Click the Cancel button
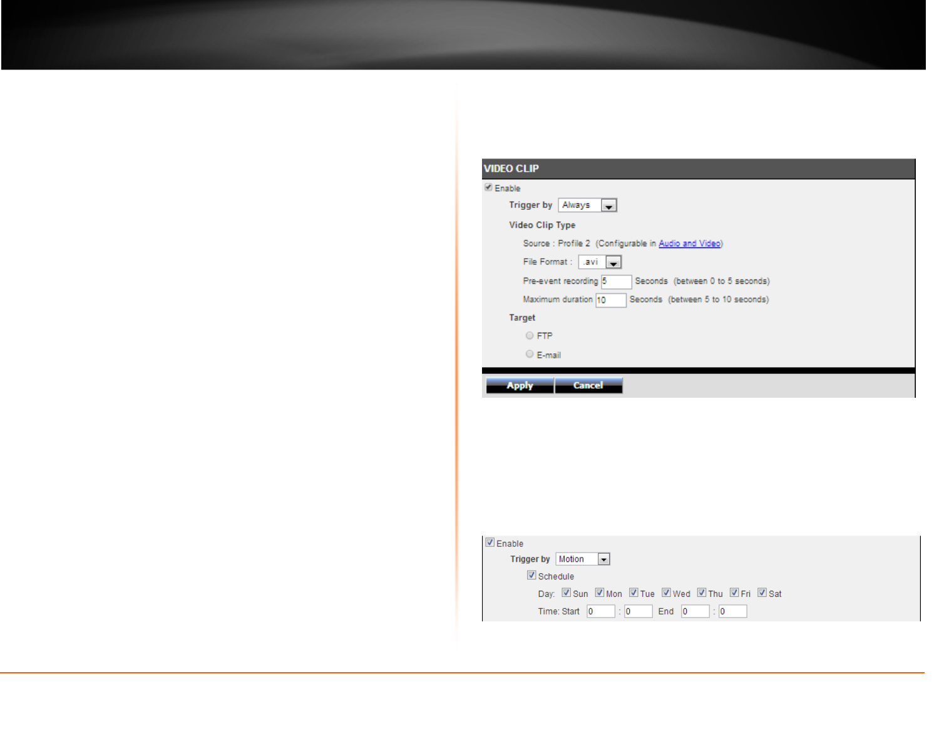The image size is (944, 731). [588, 385]
